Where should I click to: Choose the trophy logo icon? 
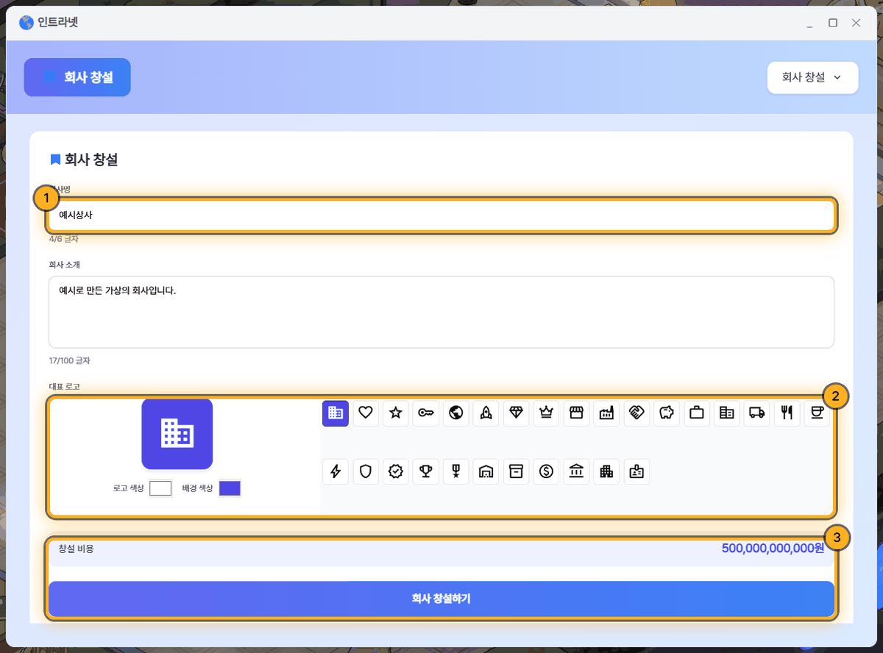[426, 471]
